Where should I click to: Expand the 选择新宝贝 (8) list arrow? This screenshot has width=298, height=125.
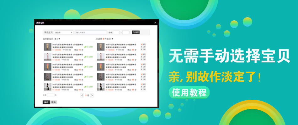coord(59,39)
